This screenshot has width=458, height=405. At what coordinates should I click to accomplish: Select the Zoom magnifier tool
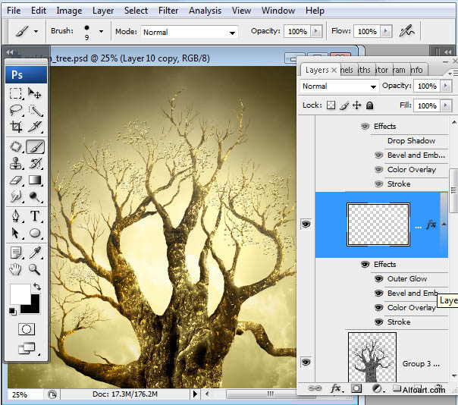point(35,268)
